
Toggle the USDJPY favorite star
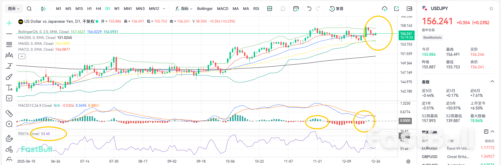coord(491,9)
